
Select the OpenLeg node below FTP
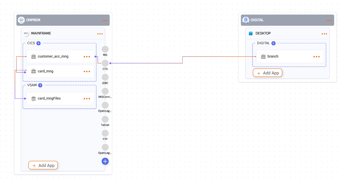[105, 147]
